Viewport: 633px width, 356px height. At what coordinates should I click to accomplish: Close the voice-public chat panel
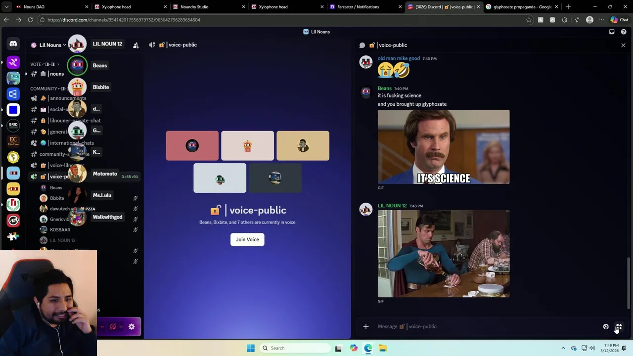pyautogui.click(x=623, y=45)
